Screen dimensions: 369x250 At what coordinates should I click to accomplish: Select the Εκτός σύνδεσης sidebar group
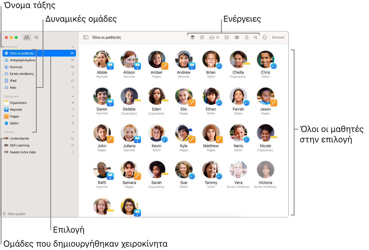tap(39, 74)
